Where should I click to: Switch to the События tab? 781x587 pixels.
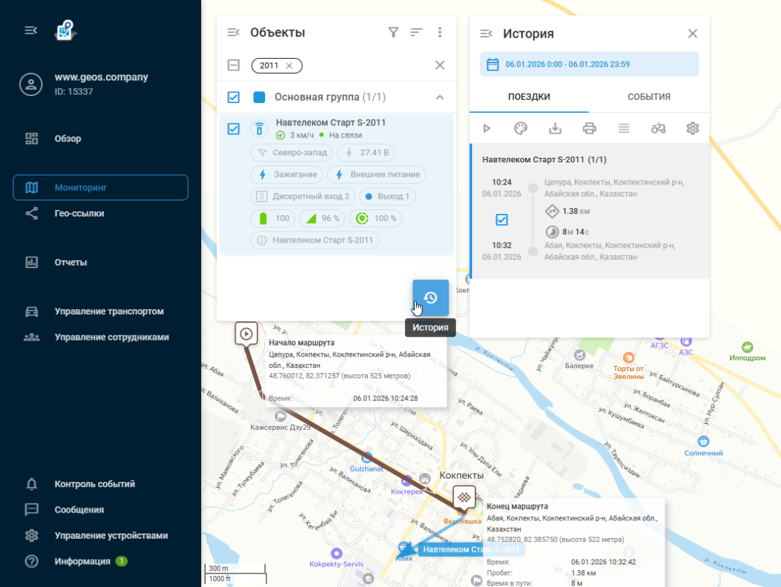pyautogui.click(x=648, y=97)
